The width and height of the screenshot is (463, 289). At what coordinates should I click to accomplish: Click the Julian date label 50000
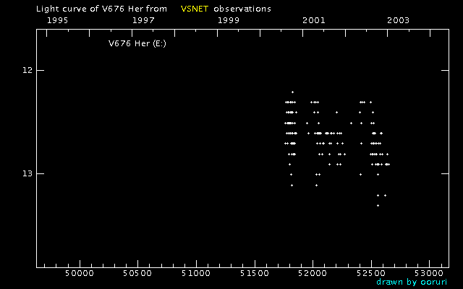click(80, 273)
